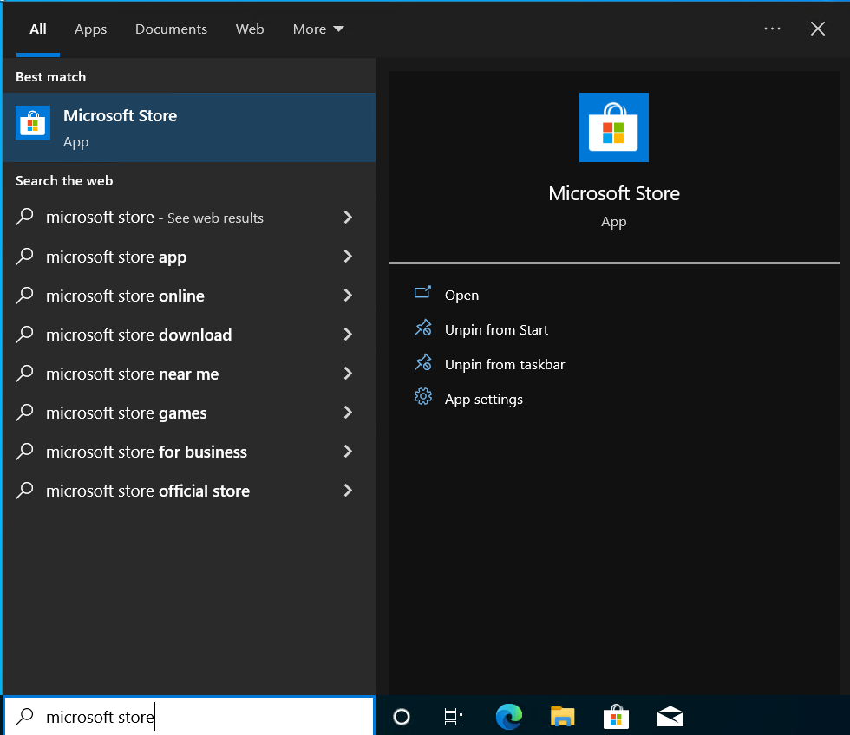This screenshot has height=735, width=850.
Task: Open Task View on the taskbar
Action: tap(453, 717)
